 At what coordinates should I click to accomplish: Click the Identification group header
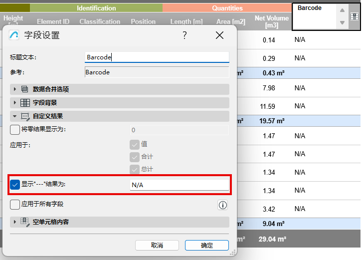tap(96, 8)
